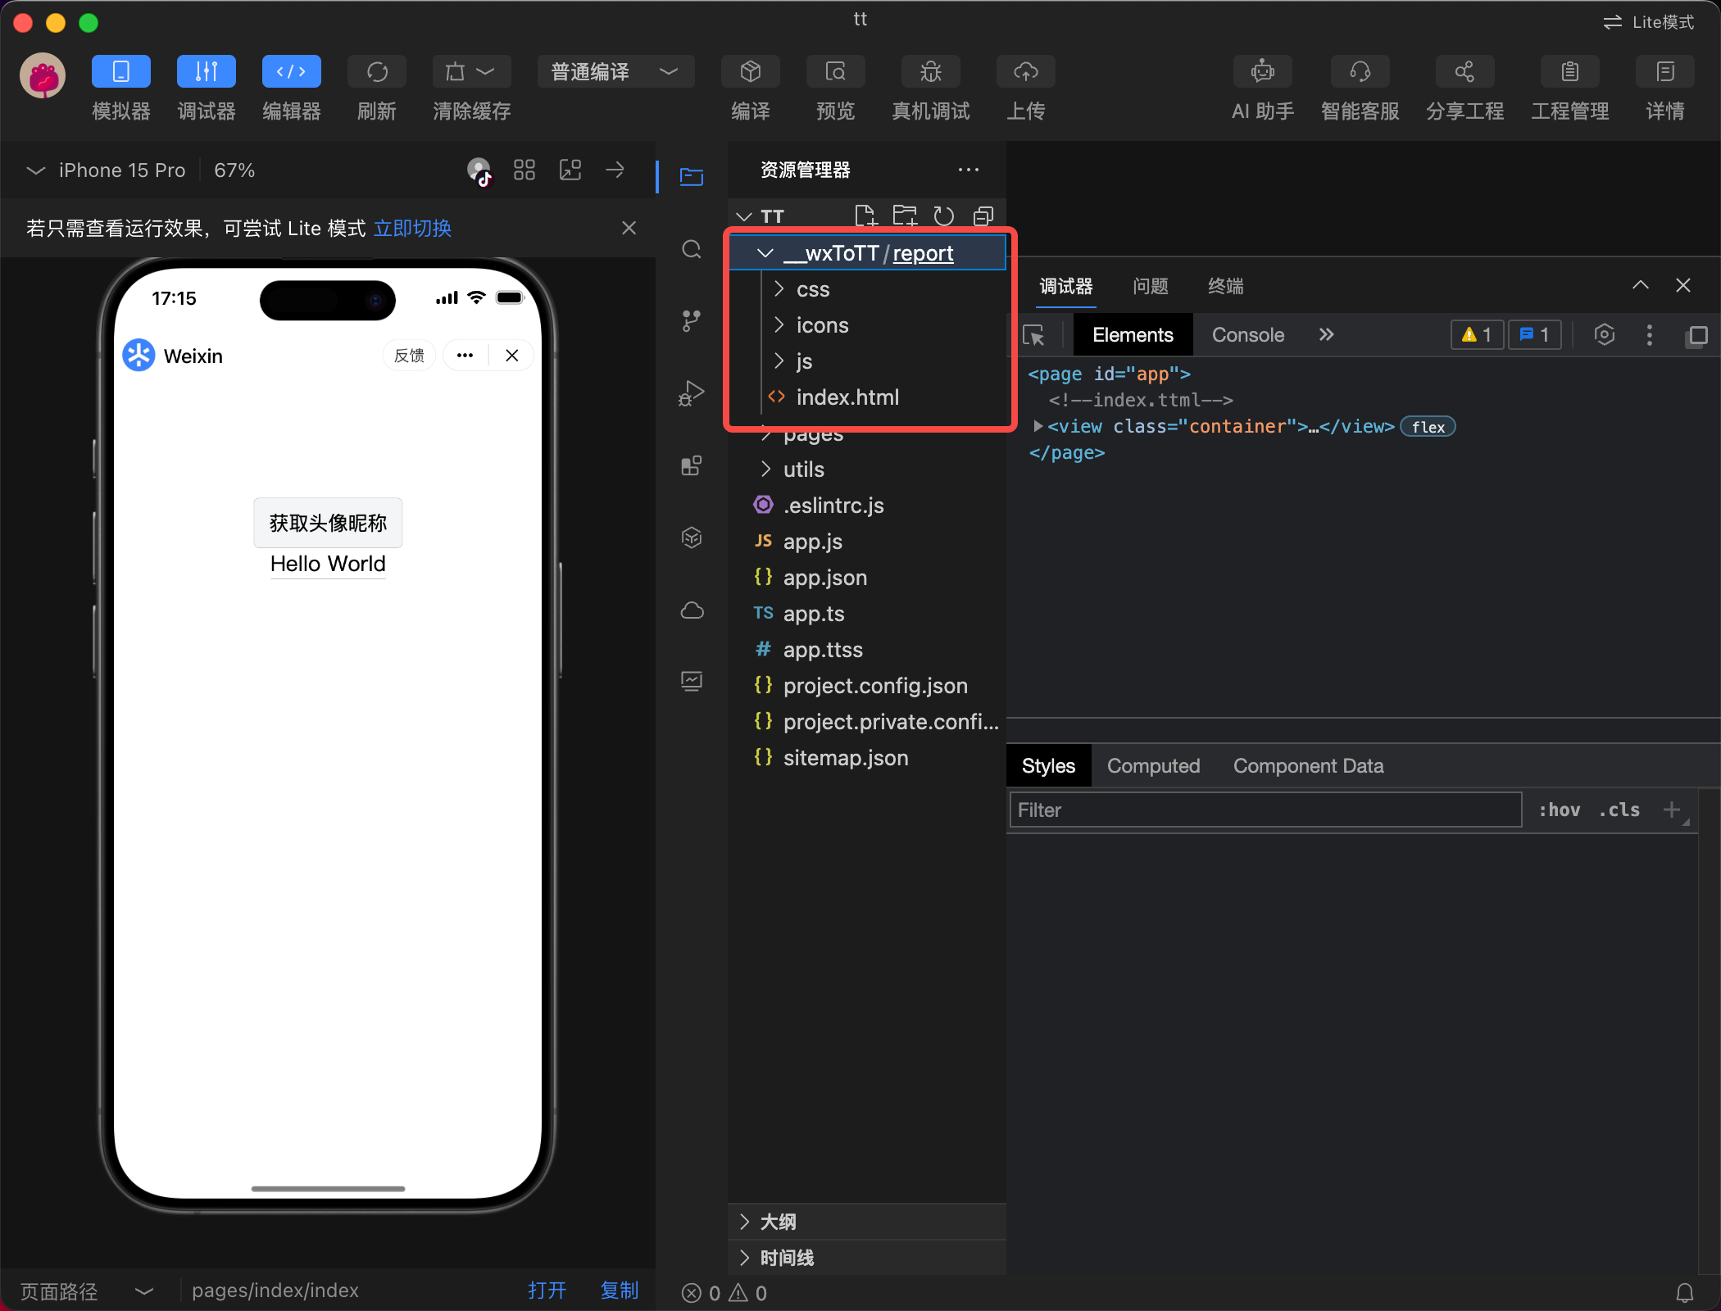
Task: Click refresh explorer icon in TT header
Action: (x=943, y=215)
